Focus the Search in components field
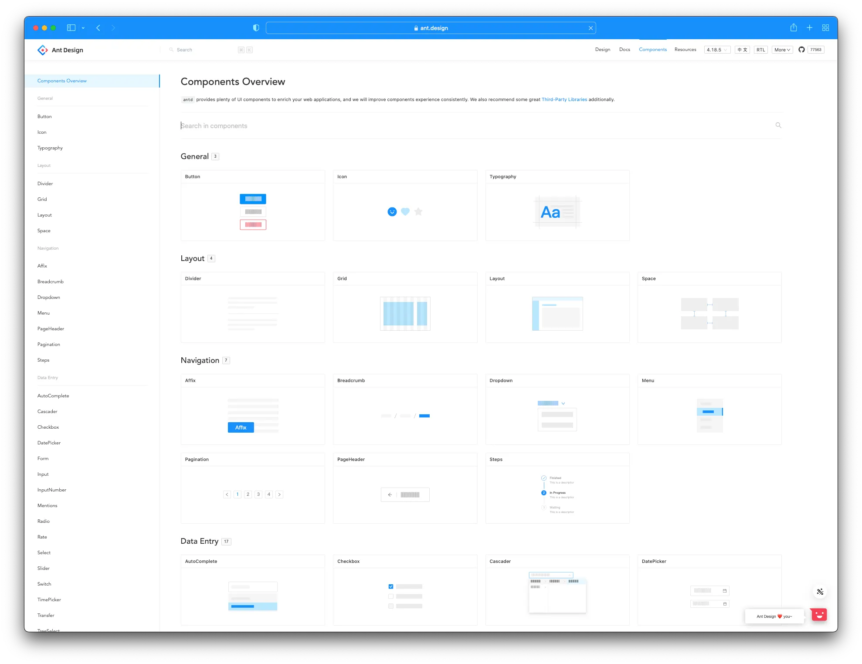The height and width of the screenshot is (664, 862). pyautogui.click(x=436, y=126)
